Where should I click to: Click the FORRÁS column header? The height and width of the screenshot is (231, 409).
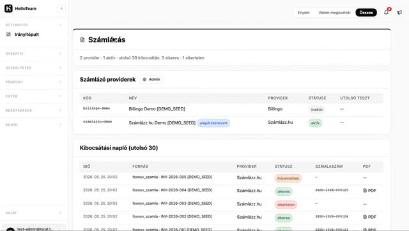(140, 167)
